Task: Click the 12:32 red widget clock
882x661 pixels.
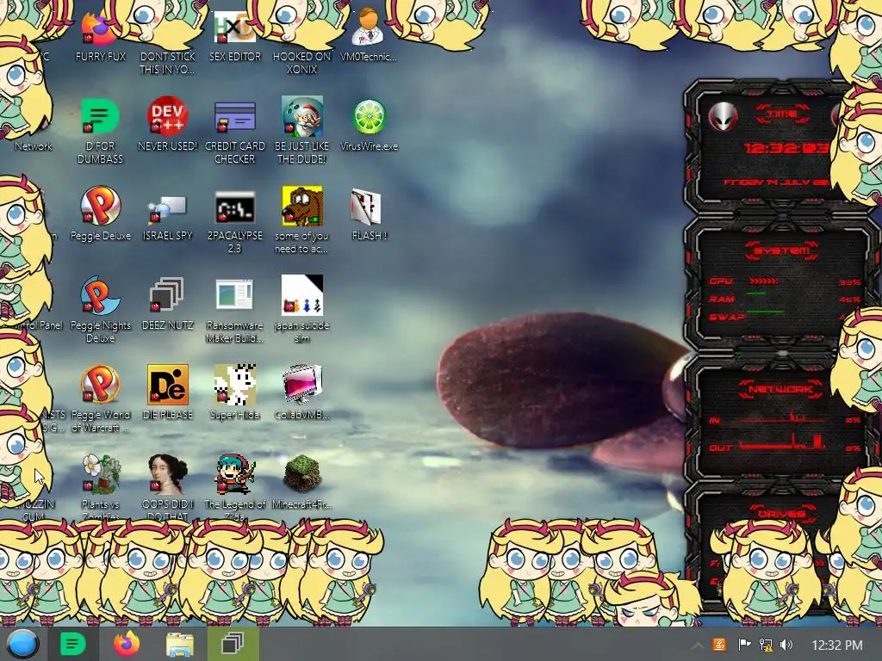Action: 786,148
